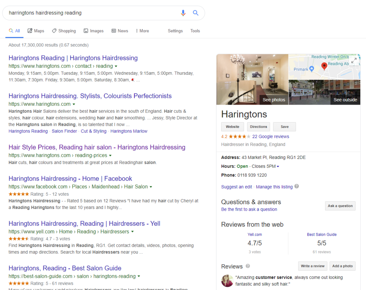Click the About 17,300,000 results text
The image size is (366, 290).
pyautogui.click(x=49, y=45)
